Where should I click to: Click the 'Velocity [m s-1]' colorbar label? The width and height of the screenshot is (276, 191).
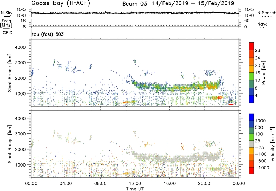(x=273, y=144)
